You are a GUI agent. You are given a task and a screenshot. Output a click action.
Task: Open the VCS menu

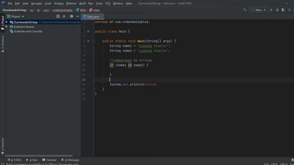pyautogui.click(x=107, y=3)
